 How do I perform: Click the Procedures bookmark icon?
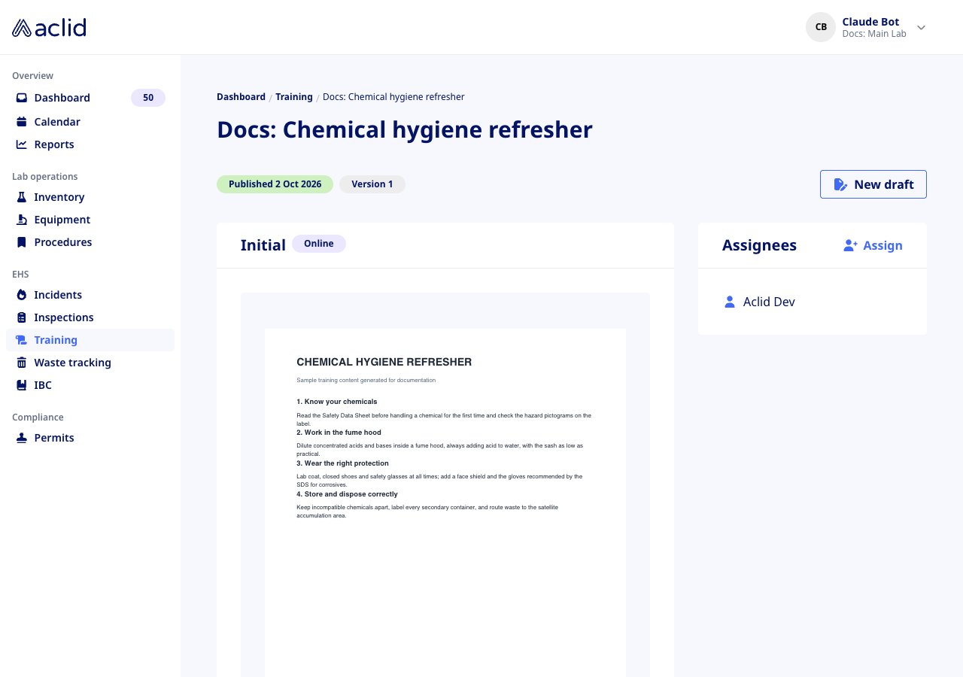click(x=22, y=242)
